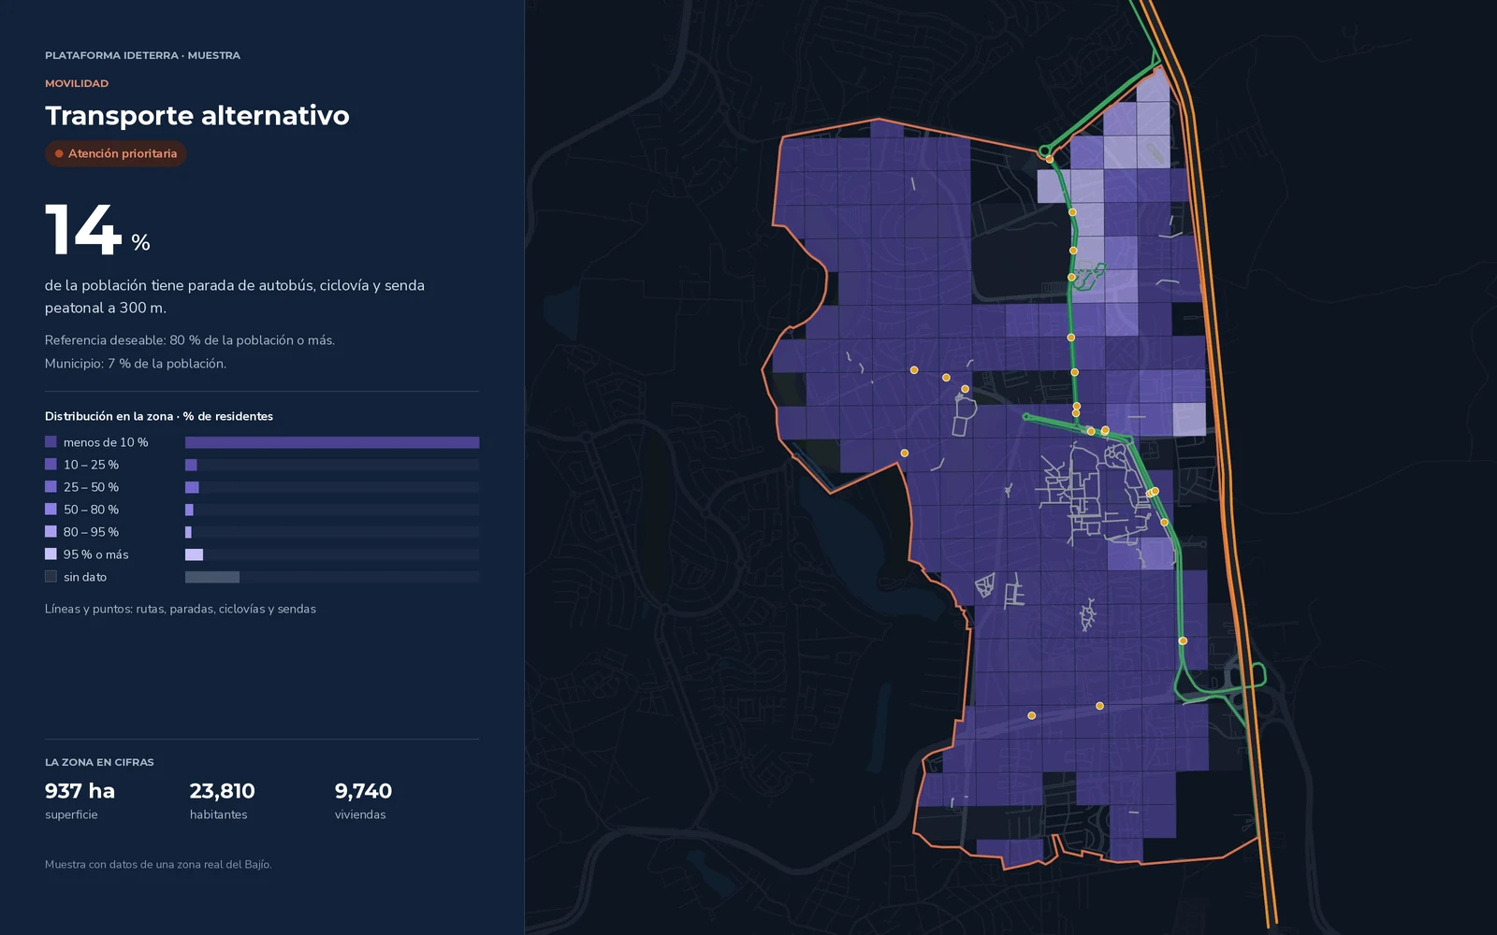Click the 'sin dato' distribution bar
This screenshot has width=1497, height=935.
point(212,577)
